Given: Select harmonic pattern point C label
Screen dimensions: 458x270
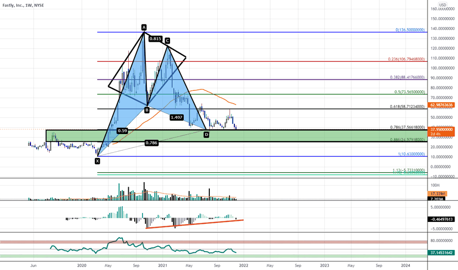Looking at the screenshot, I should pyautogui.click(x=167, y=41).
